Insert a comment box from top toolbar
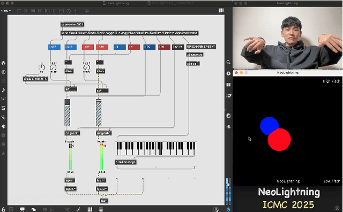This screenshot has height=212, width=343. 33,11
